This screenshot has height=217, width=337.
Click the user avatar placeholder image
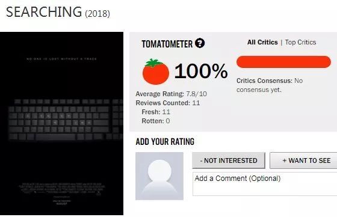click(159, 176)
